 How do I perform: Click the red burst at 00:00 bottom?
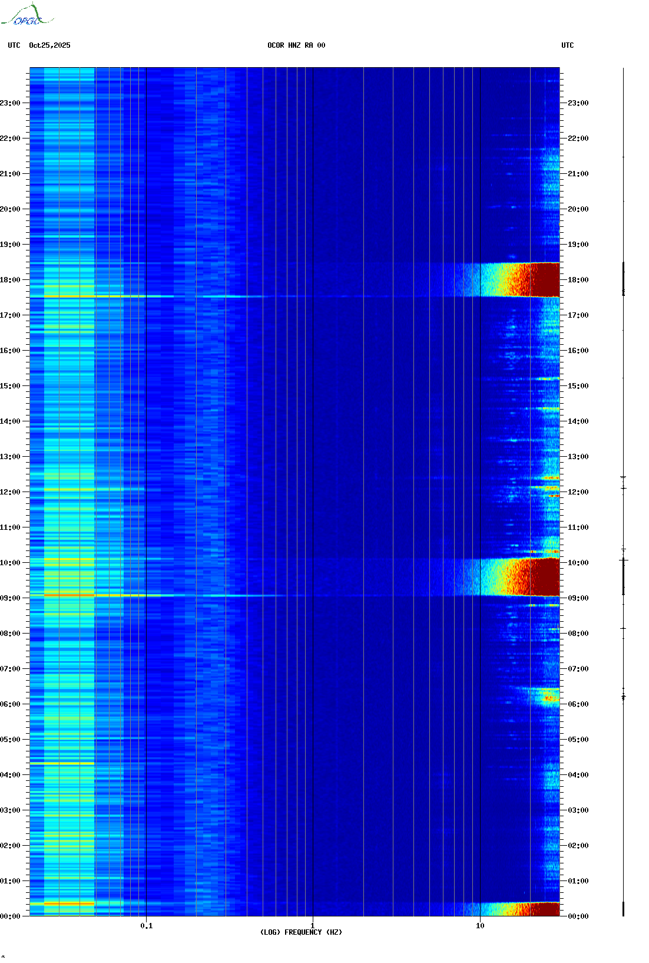(x=539, y=909)
